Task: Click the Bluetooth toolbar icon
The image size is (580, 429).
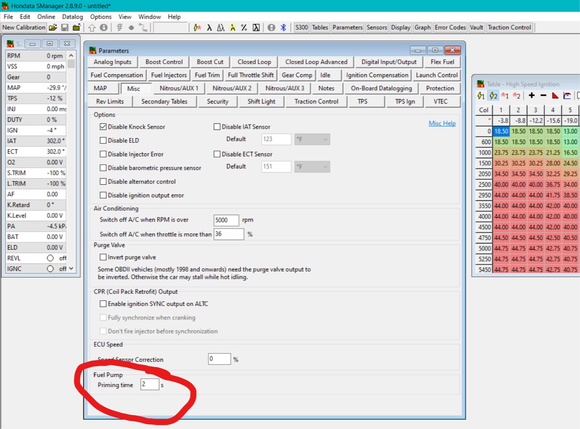Action: [x=283, y=28]
